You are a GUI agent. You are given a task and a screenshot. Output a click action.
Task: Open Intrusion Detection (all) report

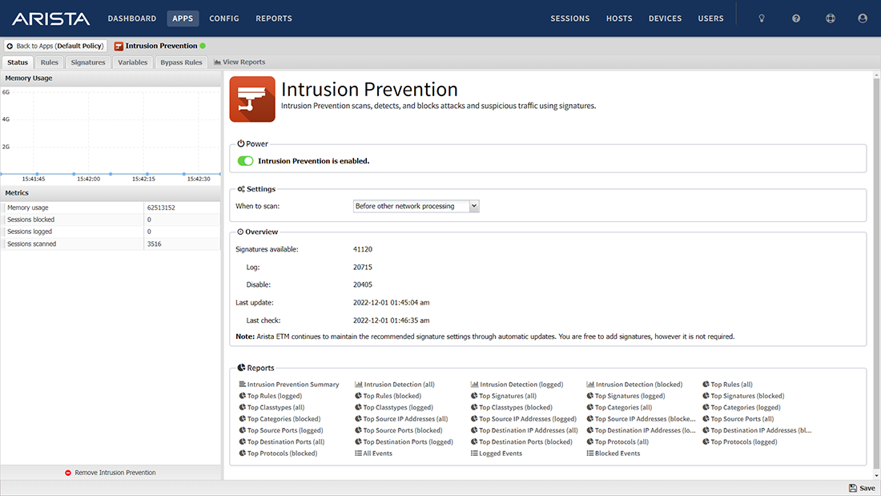[x=394, y=385]
